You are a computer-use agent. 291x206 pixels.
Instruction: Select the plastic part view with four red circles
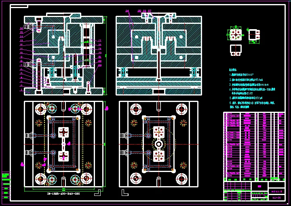coord(236,34)
